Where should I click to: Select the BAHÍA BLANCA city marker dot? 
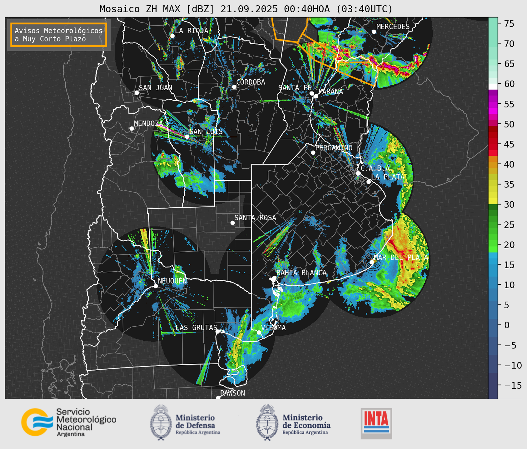click(x=274, y=278)
